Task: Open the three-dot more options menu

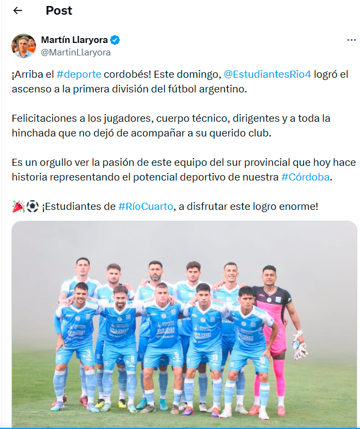Action: [351, 40]
